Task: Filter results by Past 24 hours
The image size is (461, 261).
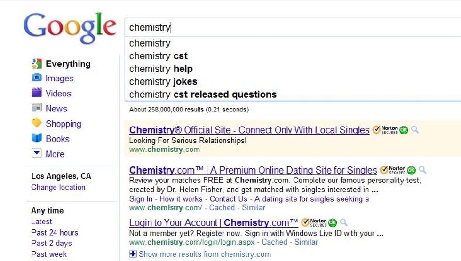Action: tap(55, 232)
